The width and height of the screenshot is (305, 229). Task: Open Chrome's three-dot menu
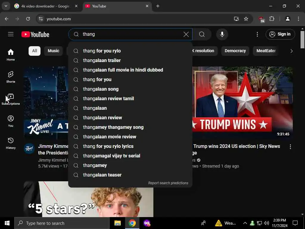click(298, 19)
